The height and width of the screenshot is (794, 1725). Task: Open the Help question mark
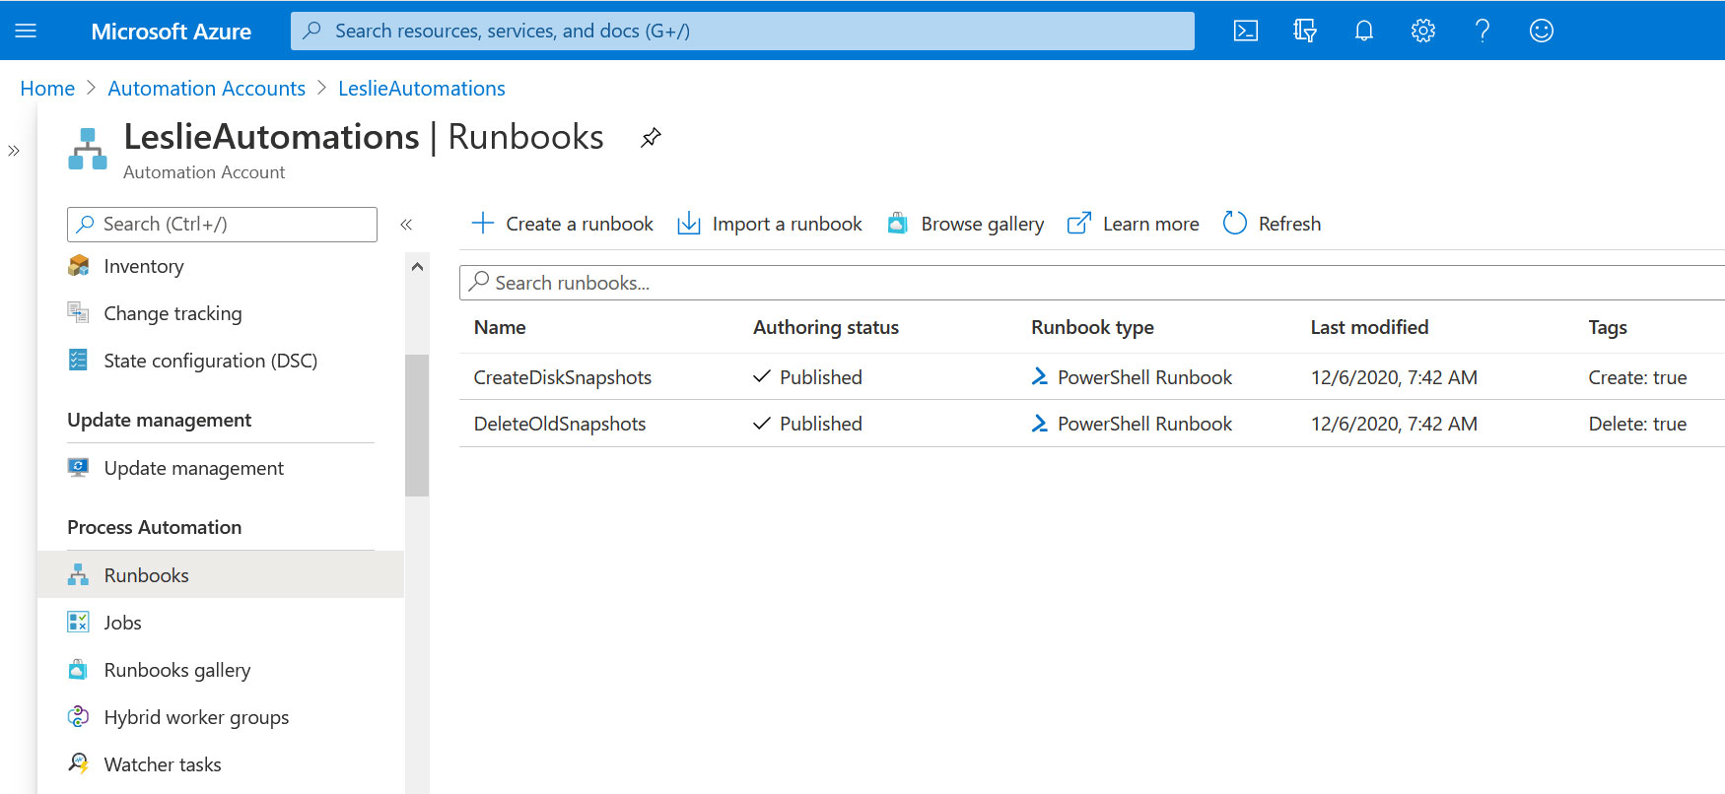click(x=1483, y=31)
